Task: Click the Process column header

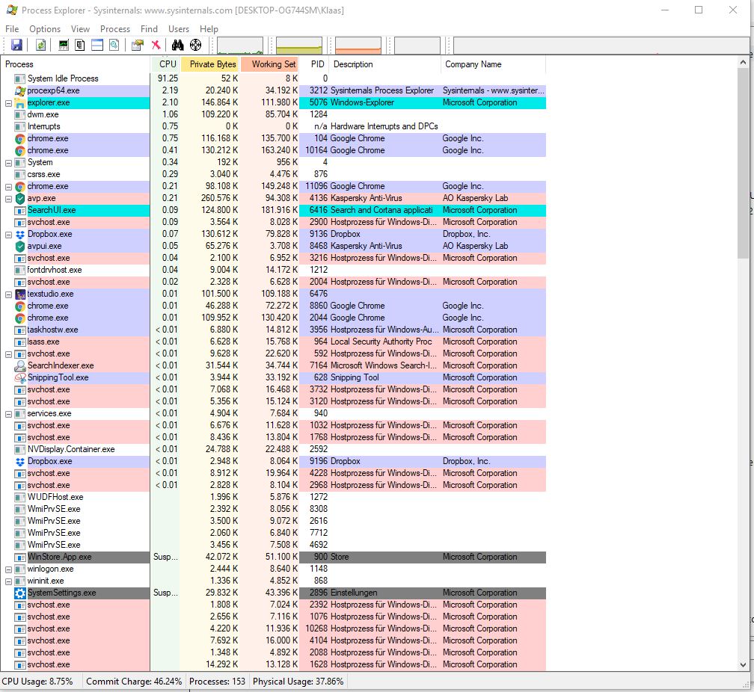Action: [76, 64]
